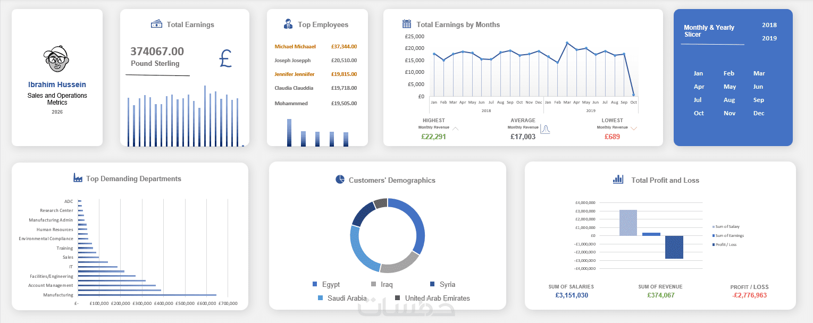Image resolution: width=813 pixels, height=323 pixels.
Task: Select 2018 in the yearly slicer
Action: (x=769, y=25)
